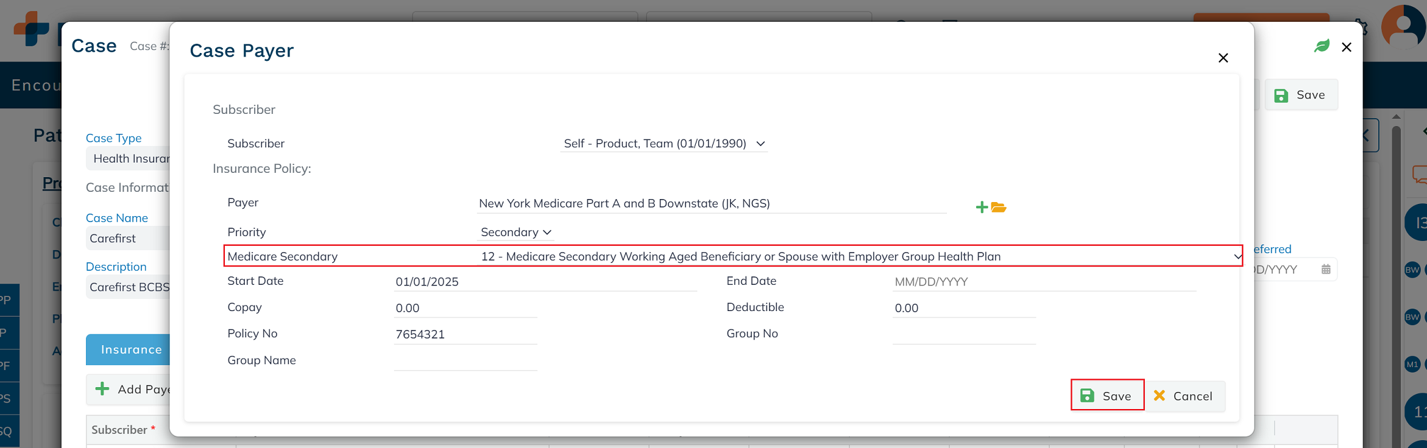This screenshot has width=1427, height=448.
Task: Expand the Subscriber dropdown
Action: click(x=664, y=144)
